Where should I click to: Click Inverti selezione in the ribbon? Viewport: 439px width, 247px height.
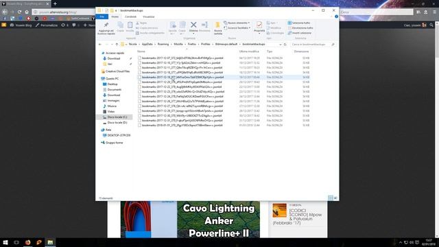tap(299, 33)
